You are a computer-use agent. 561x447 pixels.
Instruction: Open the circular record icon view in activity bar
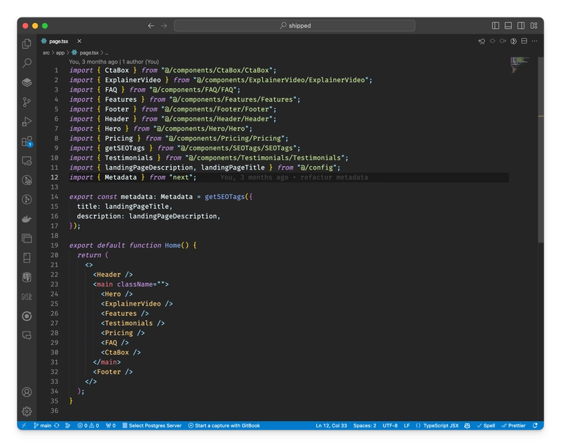(27, 316)
